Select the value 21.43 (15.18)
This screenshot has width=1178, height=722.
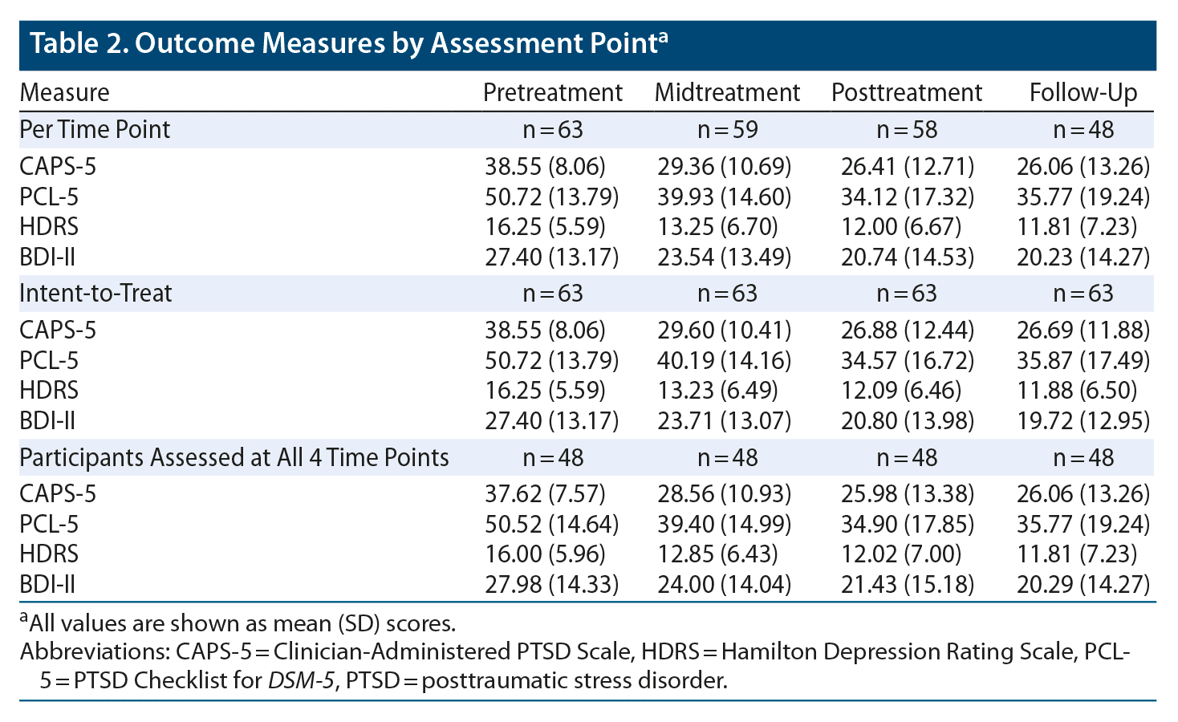(907, 584)
